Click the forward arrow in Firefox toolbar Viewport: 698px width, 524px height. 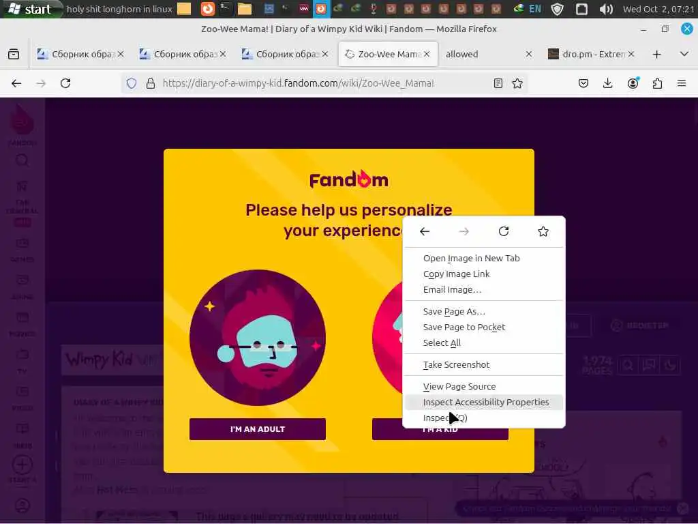click(x=41, y=83)
